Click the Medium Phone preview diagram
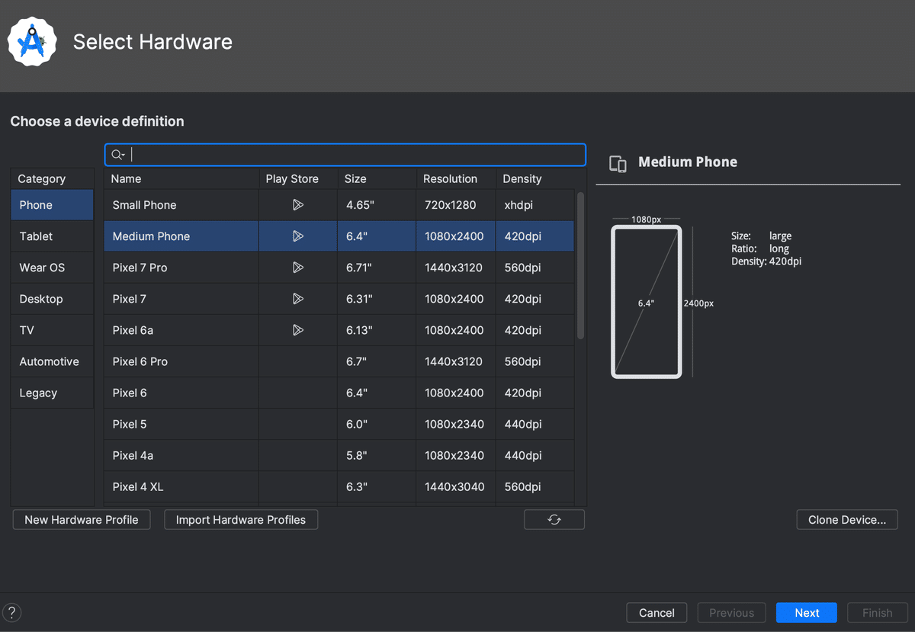This screenshot has width=915, height=632. [x=647, y=302]
